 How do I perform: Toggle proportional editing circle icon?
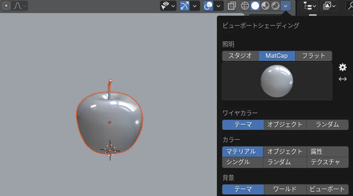6,6
